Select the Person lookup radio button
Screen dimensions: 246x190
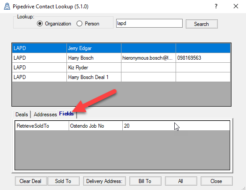click(79, 24)
